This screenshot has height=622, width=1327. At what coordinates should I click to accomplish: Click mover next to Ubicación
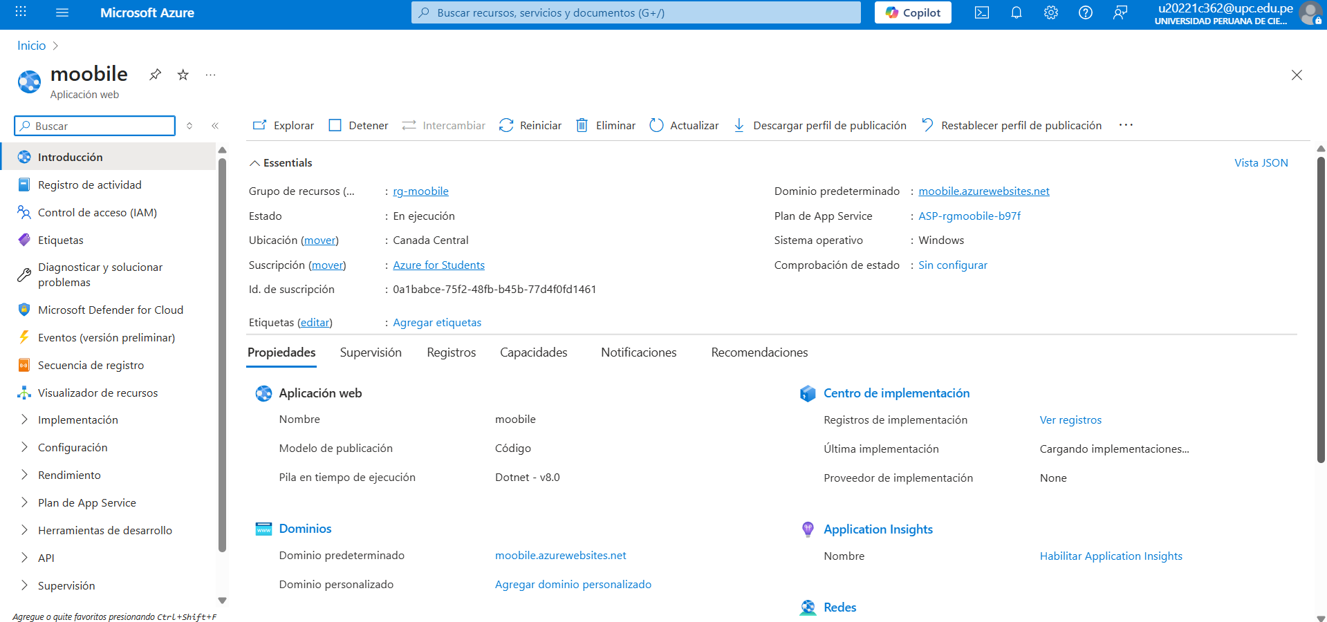coord(320,241)
